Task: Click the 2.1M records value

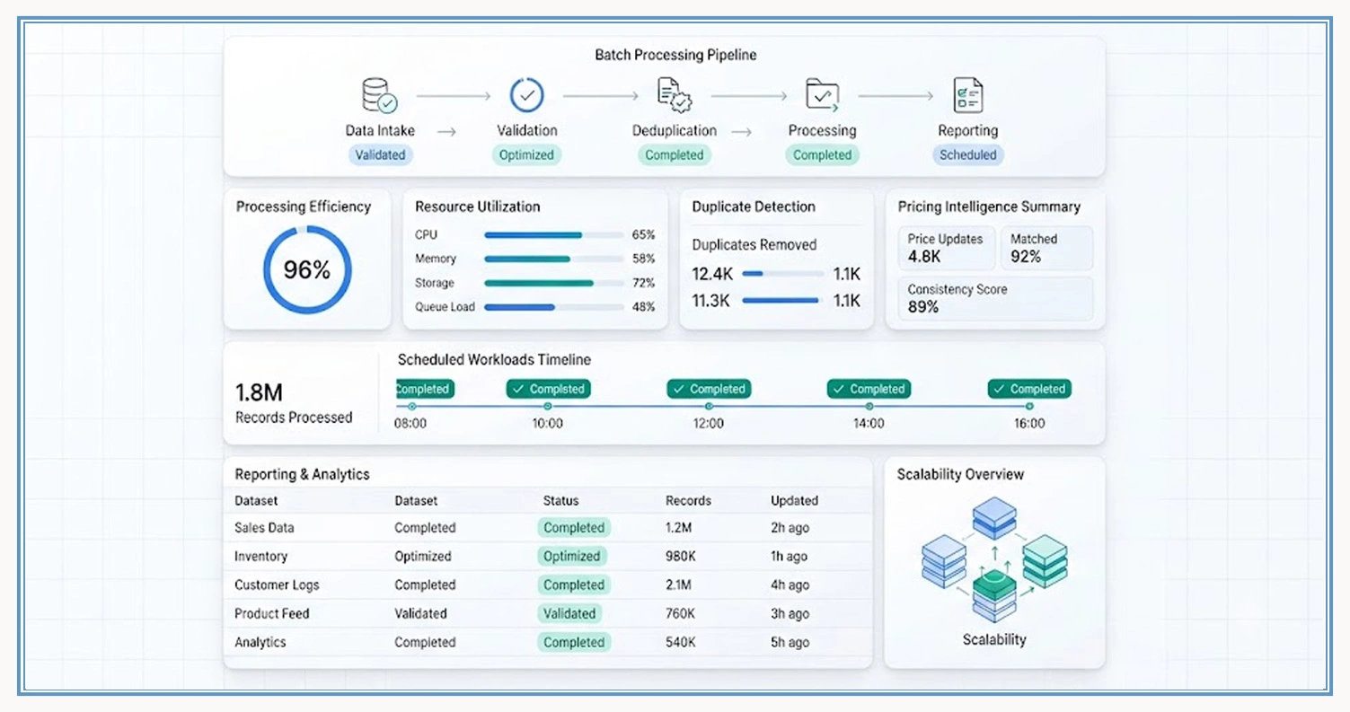Action: click(x=678, y=585)
